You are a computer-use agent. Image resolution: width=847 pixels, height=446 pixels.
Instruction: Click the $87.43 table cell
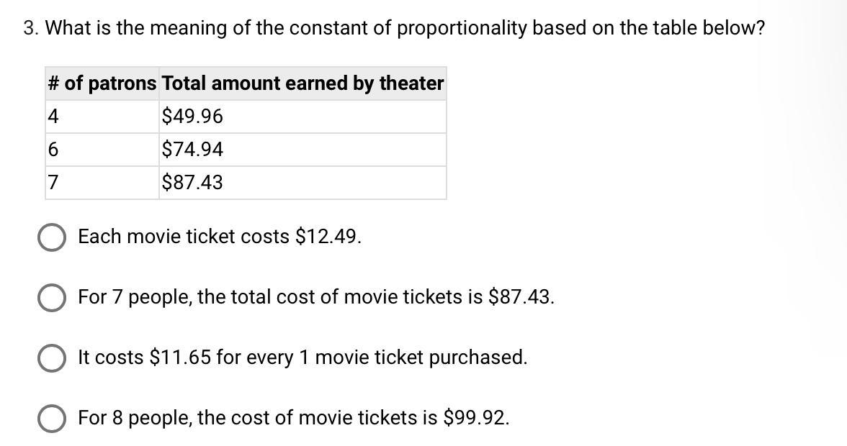click(x=302, y=183)
